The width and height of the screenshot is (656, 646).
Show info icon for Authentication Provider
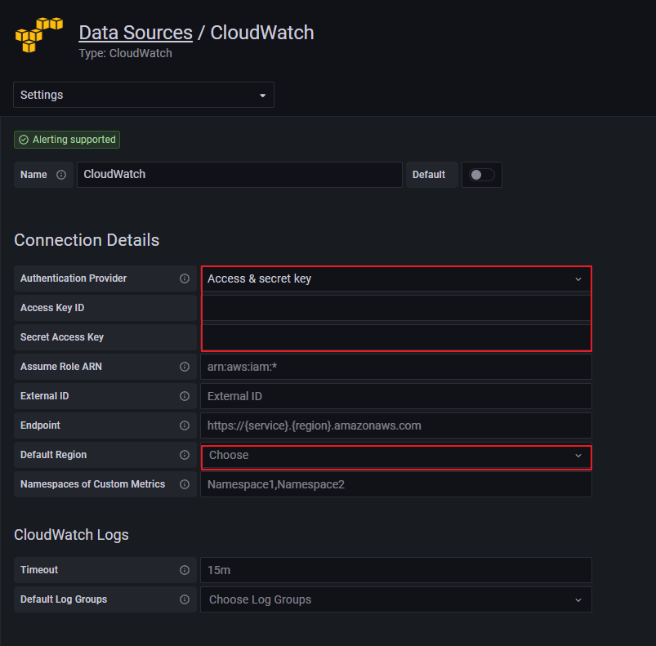(185, 278)
